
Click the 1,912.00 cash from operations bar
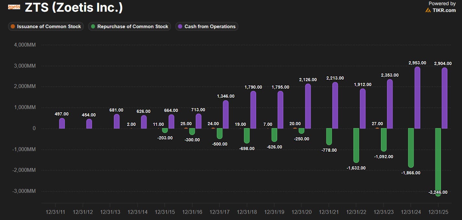pyautogui.click(x=362, y=108)
